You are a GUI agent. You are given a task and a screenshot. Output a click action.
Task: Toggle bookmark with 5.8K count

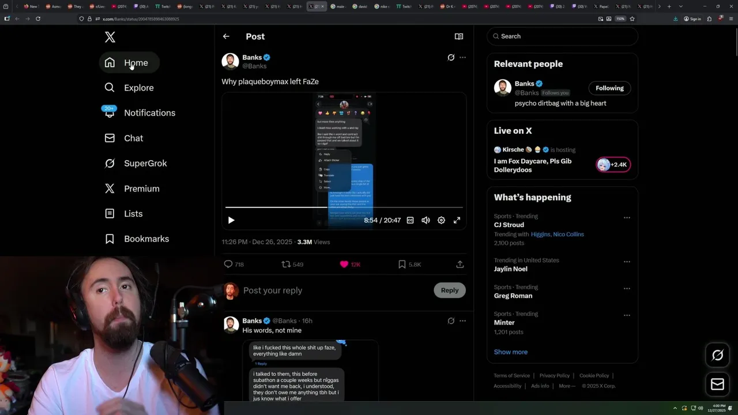tap(409, 265)
